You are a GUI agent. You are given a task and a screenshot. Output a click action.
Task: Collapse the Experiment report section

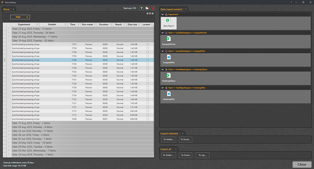coord(163,14)
